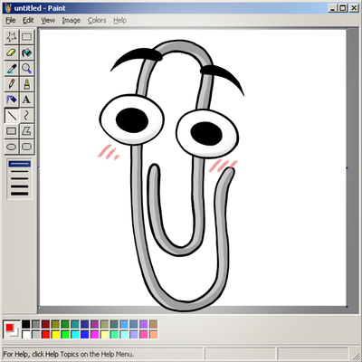Pick the hot pink palette swatch

144,334
